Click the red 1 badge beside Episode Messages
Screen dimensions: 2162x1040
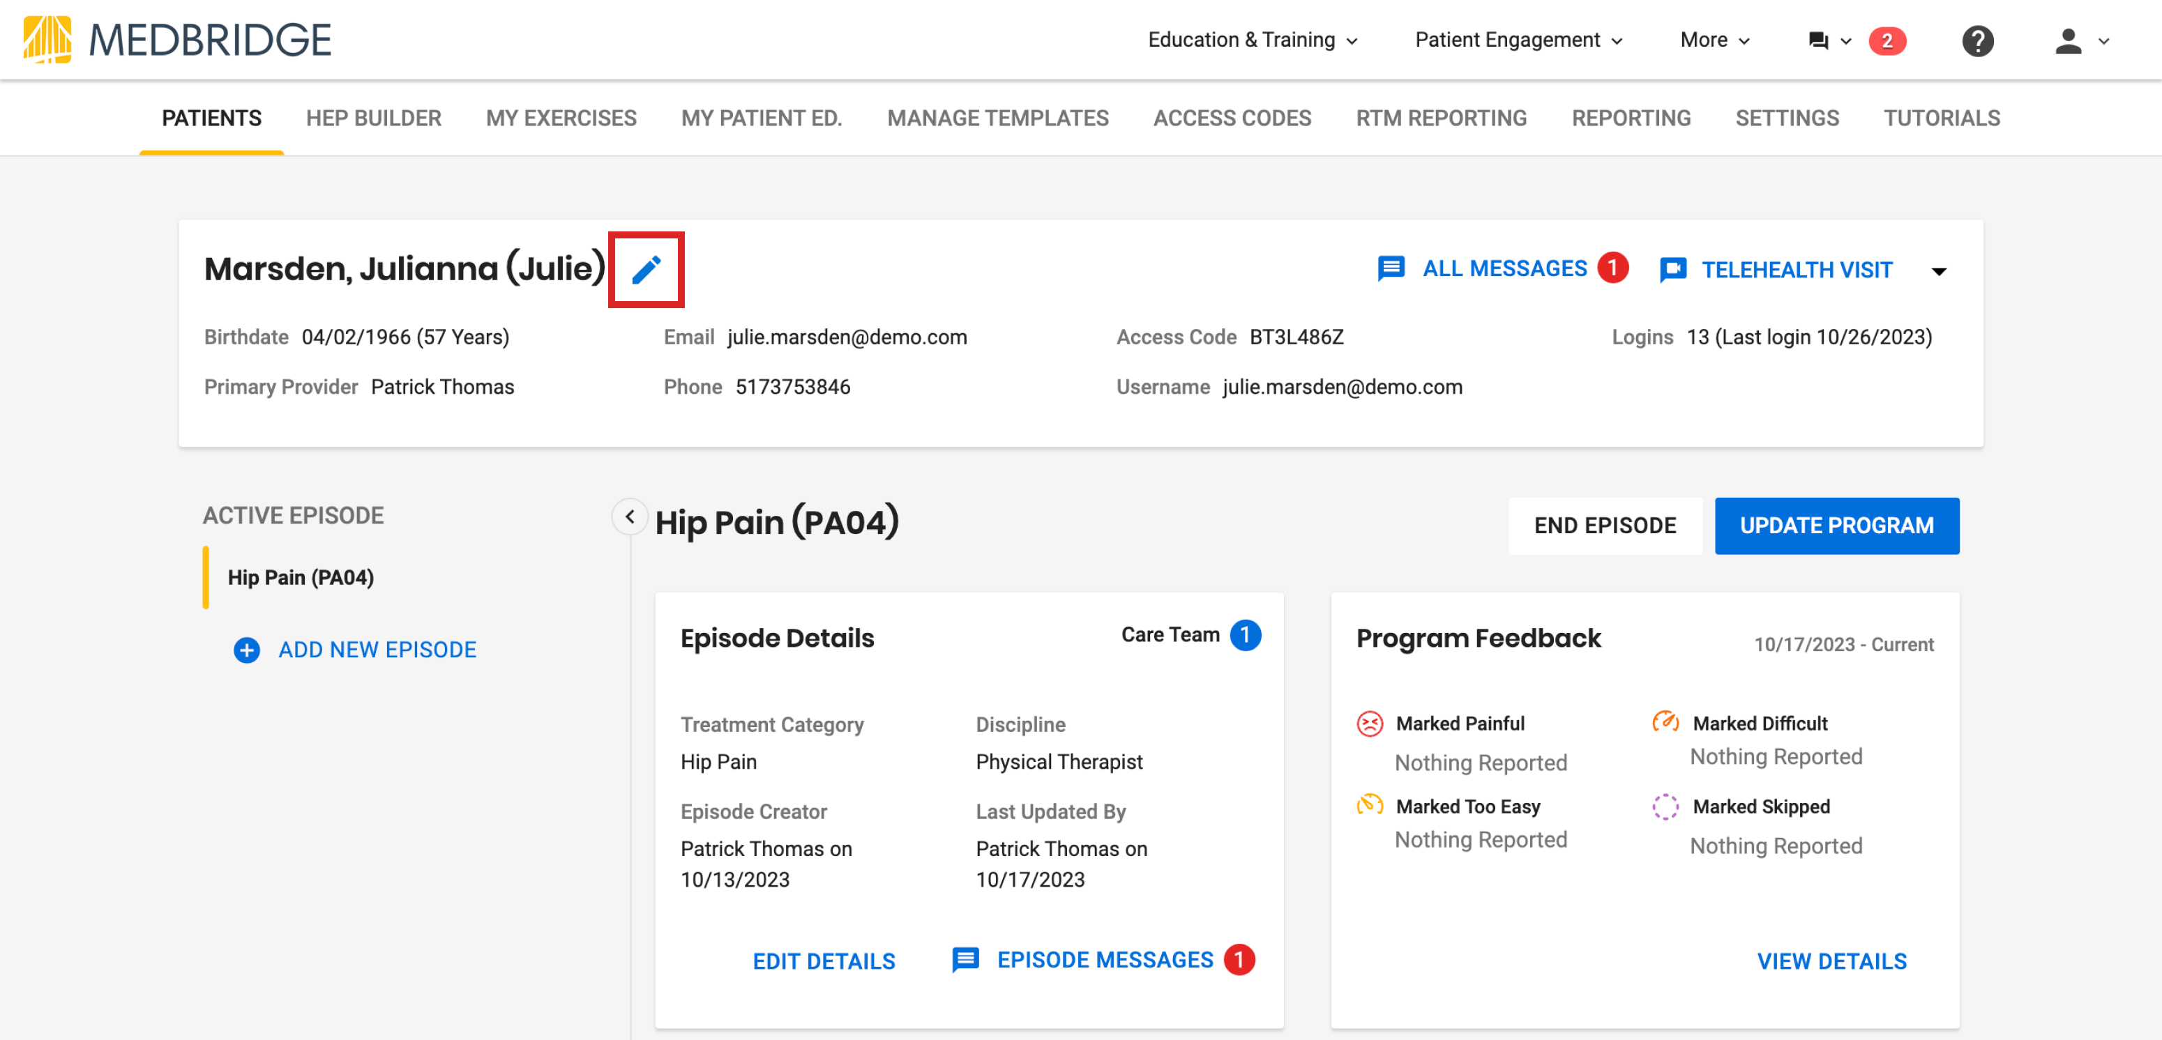[x=1239, y=959]
